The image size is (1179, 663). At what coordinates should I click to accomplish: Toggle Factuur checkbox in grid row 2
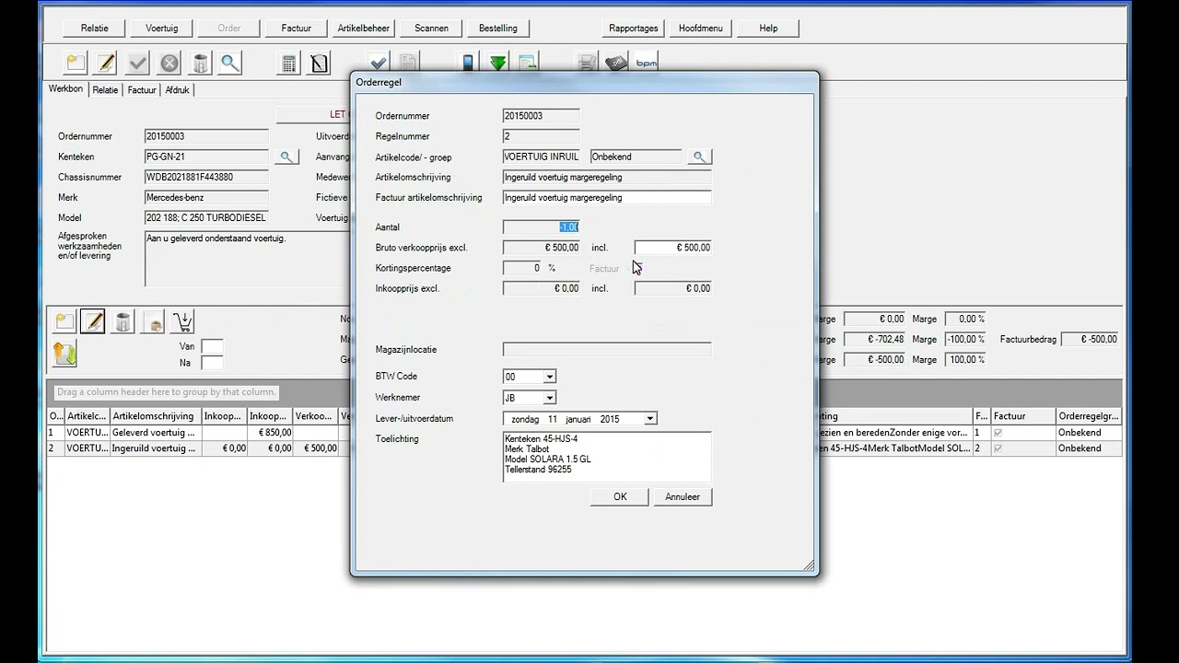[998, 448]
